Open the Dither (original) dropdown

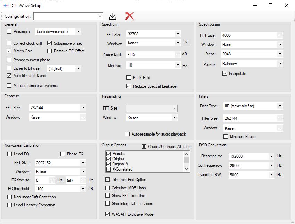[x=64, y=69]
